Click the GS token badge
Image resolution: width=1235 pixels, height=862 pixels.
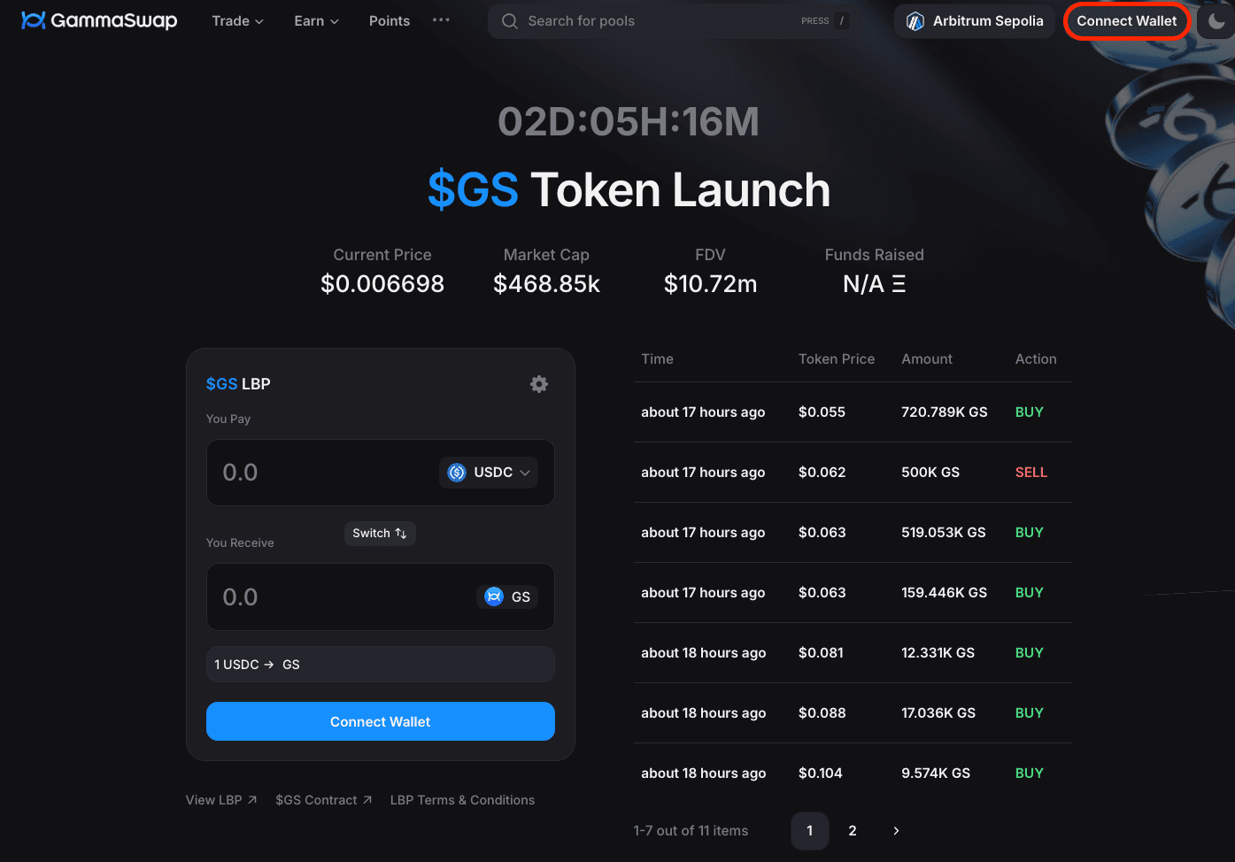click(x=507, y=596)
